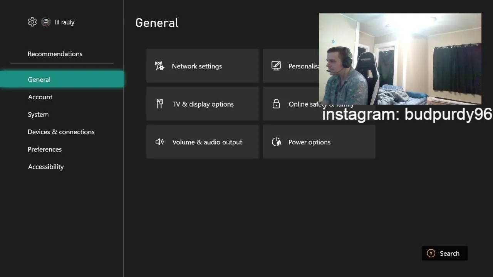
Task: Click the Search button
Action: 445,253
